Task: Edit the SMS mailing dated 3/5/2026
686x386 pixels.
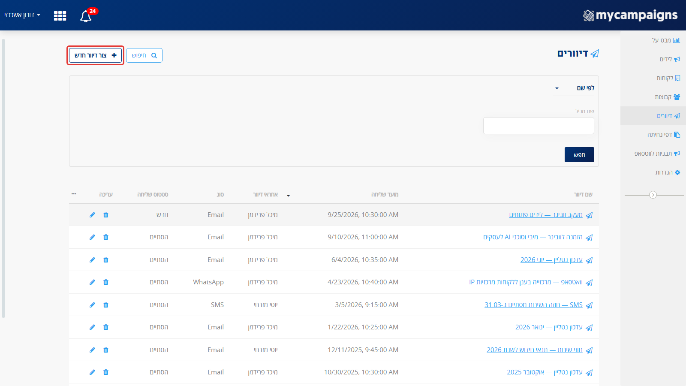Action: pyautogui.click(x=92, y=305)
